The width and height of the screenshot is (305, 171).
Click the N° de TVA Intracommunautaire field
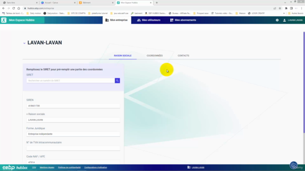pyautogui.click(x=73, y=148)
